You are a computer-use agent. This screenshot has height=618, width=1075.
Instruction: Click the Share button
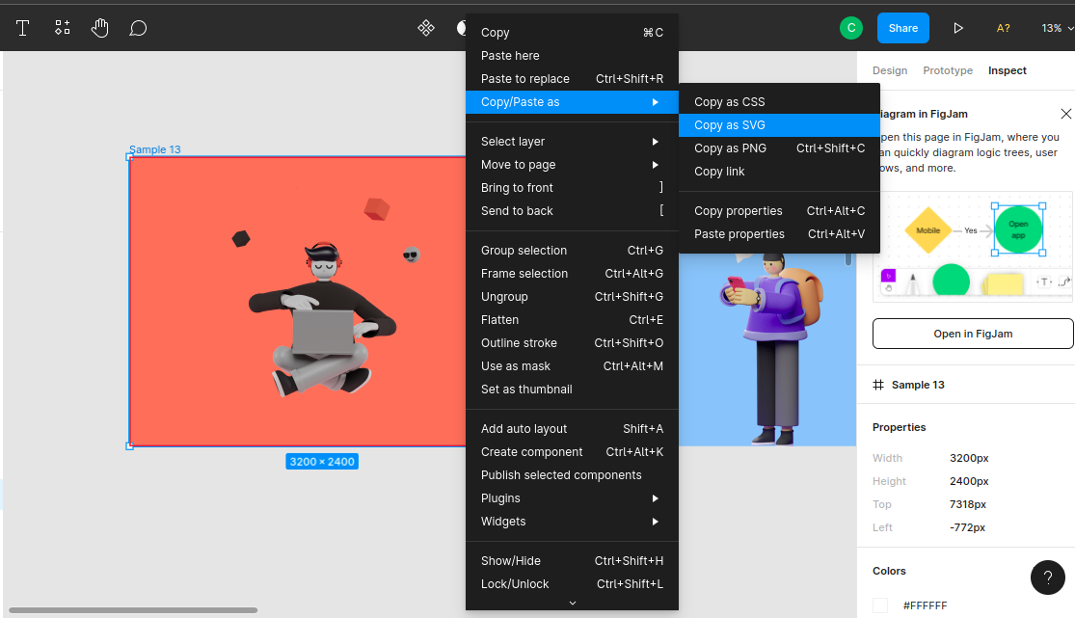pyautogui.click(x=902, y=28)
